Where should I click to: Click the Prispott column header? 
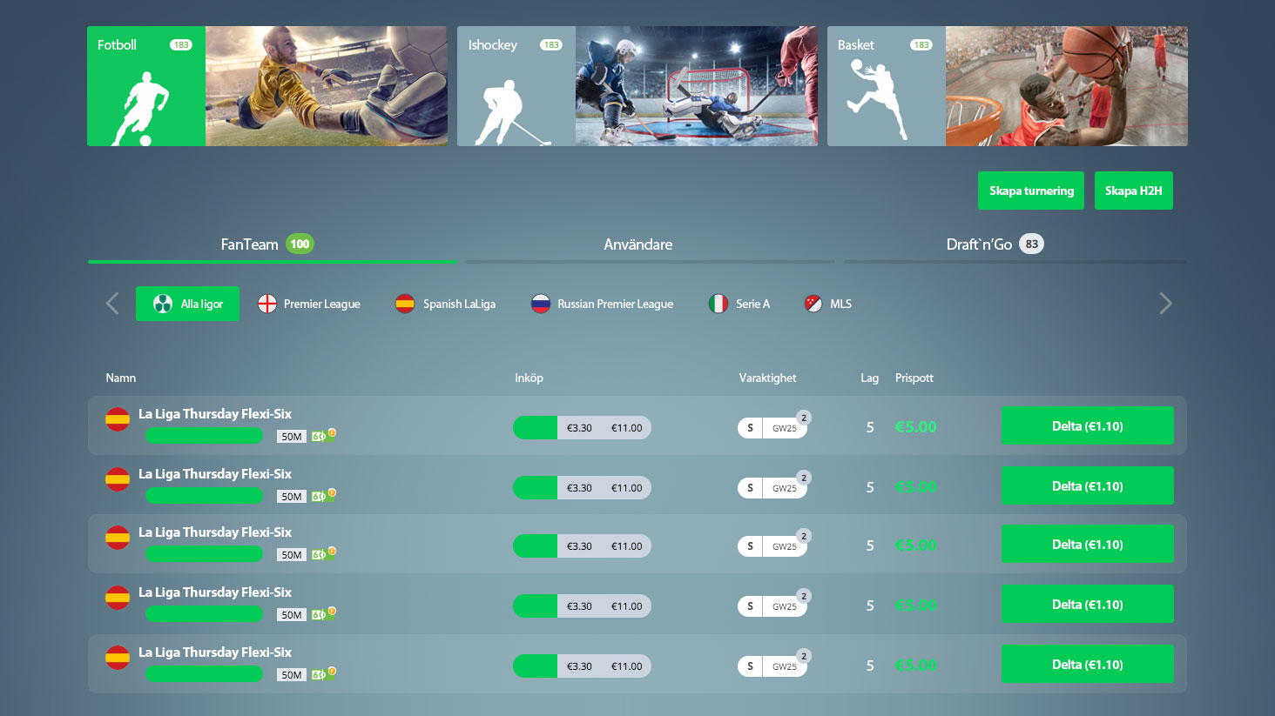[x=914, y=378]
